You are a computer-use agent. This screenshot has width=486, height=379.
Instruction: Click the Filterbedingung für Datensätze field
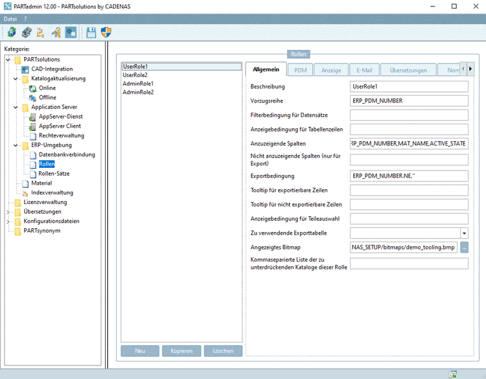point(409,115)
